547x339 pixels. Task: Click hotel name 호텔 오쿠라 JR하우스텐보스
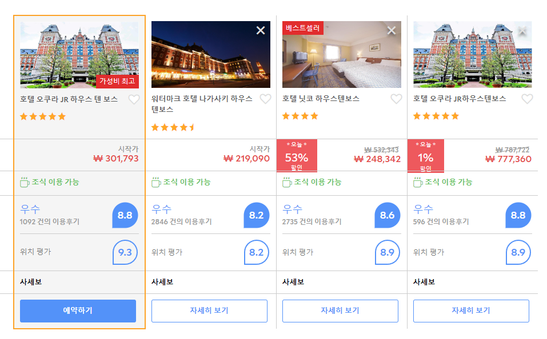(x=460, y=99)
